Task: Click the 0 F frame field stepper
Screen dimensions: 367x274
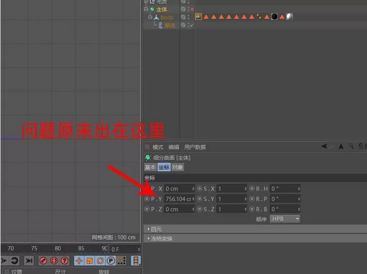Action: click(x=139, y=249)
